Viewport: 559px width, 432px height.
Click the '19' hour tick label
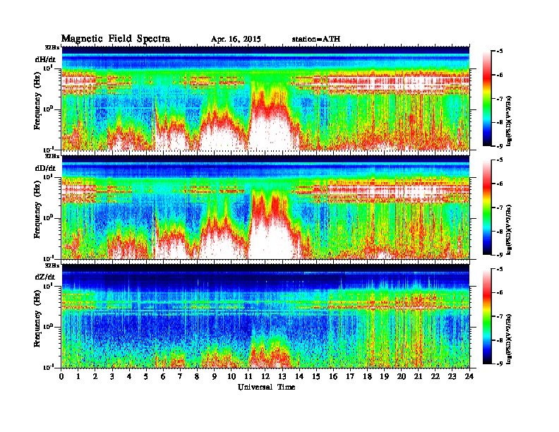384,377
